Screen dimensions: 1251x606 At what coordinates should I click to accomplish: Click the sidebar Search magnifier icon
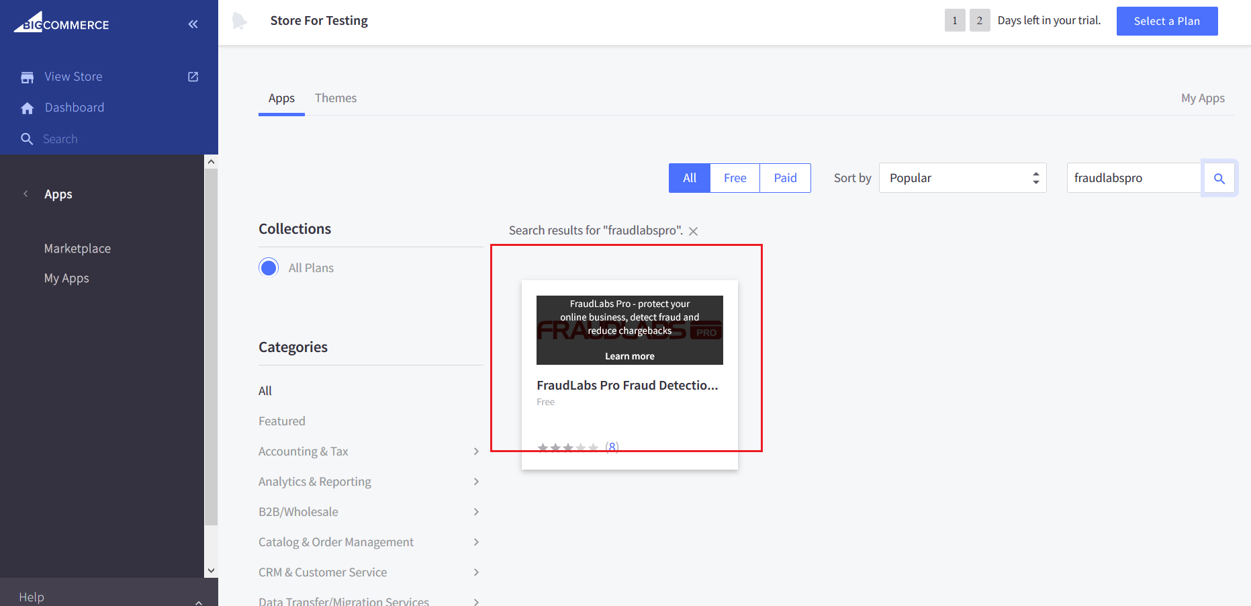click(x=27, y=139)
